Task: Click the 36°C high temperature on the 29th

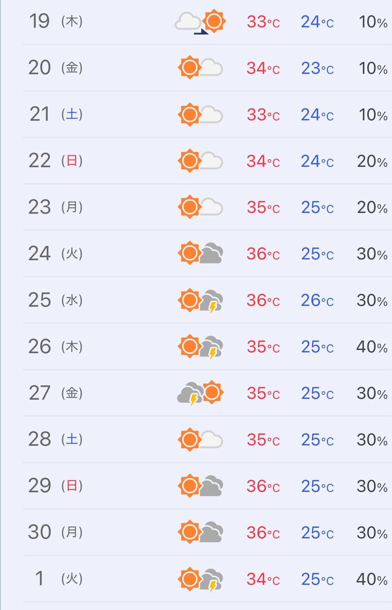Action: (263, 486)
